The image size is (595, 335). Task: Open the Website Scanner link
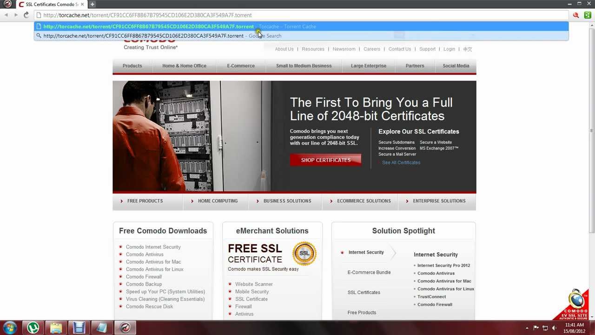coord(254,284)
